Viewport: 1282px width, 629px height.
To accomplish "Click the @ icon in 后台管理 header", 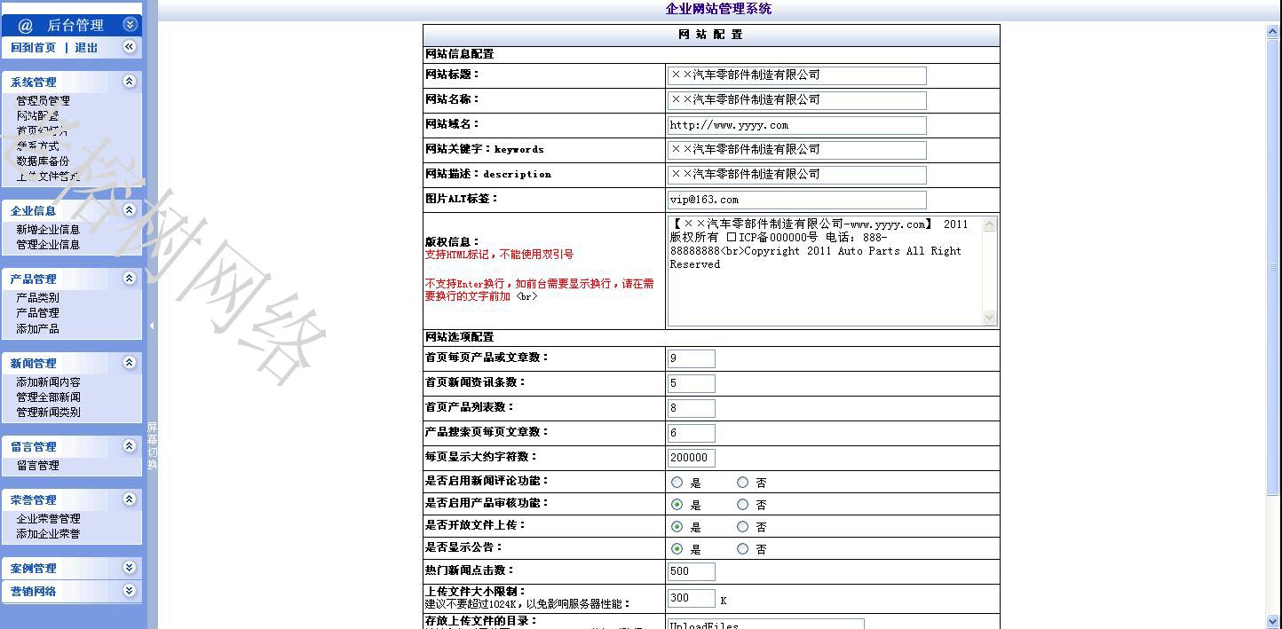I will pyautogui.click(x=25, y=26).
